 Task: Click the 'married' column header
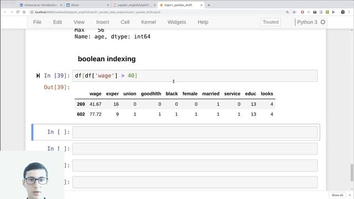click(211, 93)
